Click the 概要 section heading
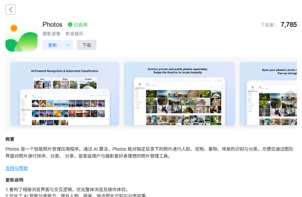 (x=10, y=139)
